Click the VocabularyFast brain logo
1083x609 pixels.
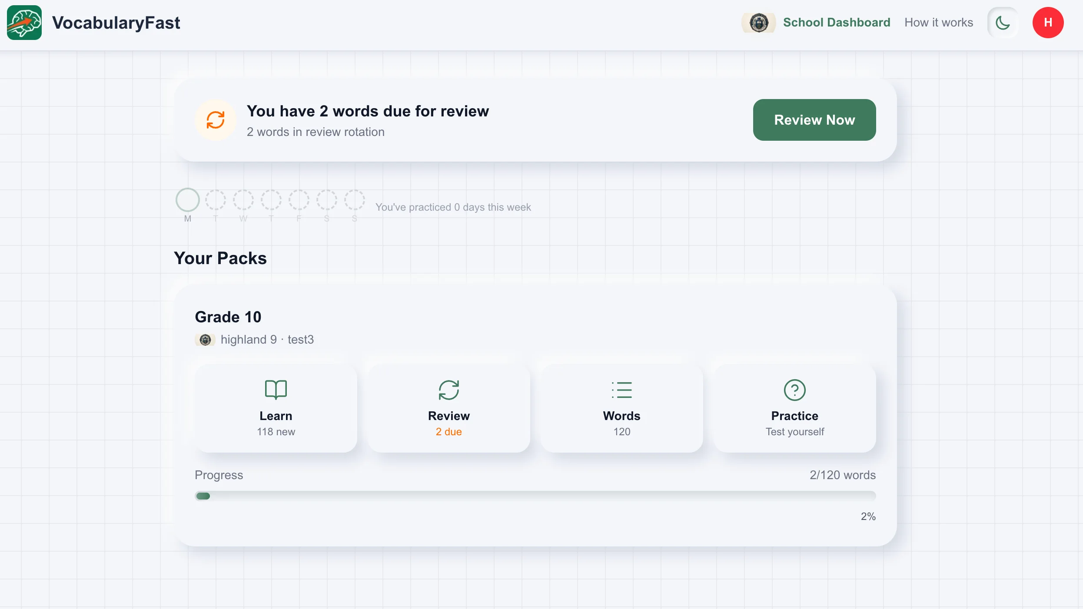24,23
